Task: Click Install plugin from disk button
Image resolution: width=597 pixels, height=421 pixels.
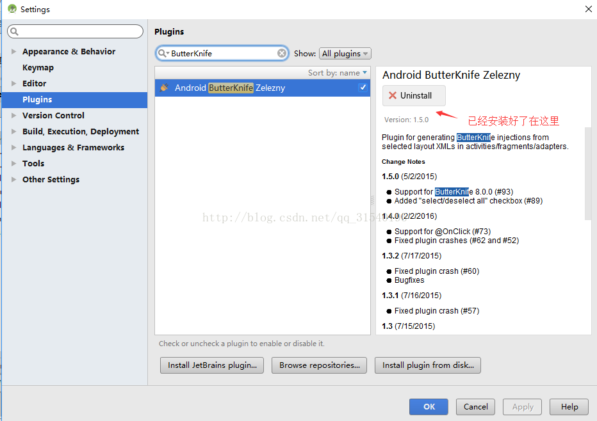Action: tap(427, 365)
